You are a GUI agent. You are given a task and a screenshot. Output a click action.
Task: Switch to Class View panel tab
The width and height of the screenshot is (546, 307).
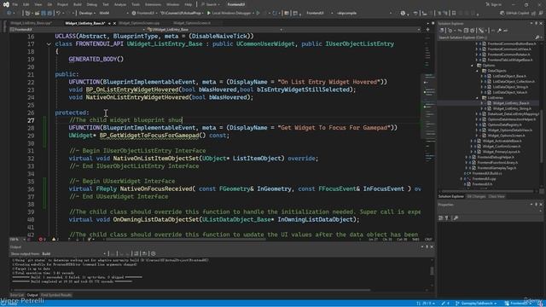click(497, 197)
